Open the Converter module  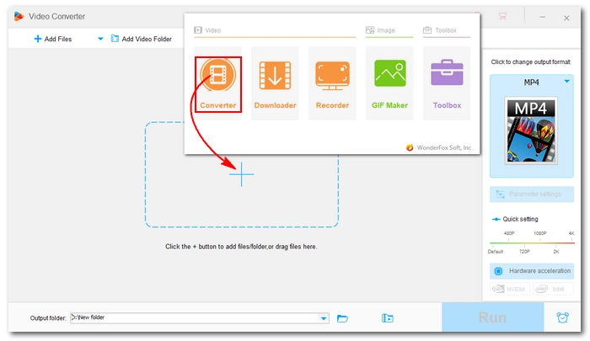pyautogui.click(x=217, y=84)
